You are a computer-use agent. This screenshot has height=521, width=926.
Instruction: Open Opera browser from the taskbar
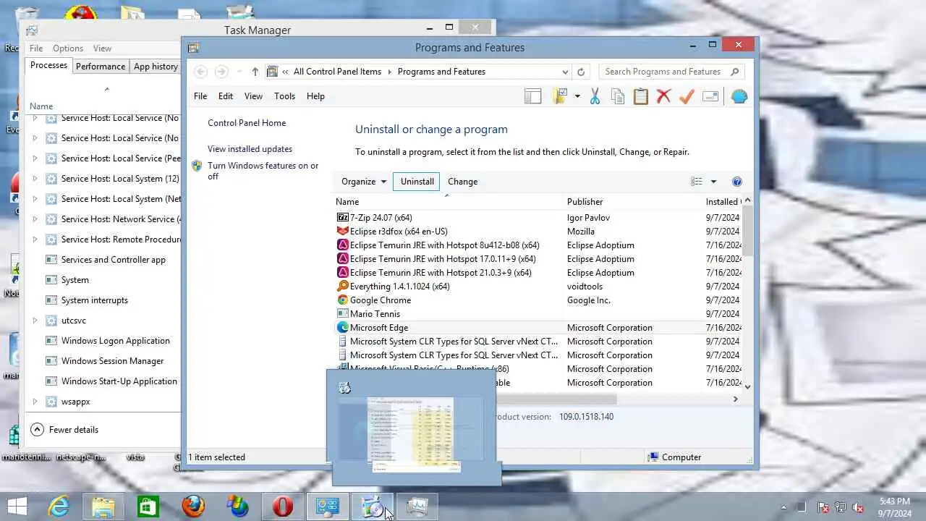(282, 507)
